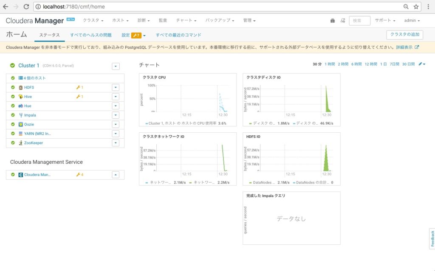Open HDFS IO chart title
Screen dimensions: 435x271
(x=253, y=137)
